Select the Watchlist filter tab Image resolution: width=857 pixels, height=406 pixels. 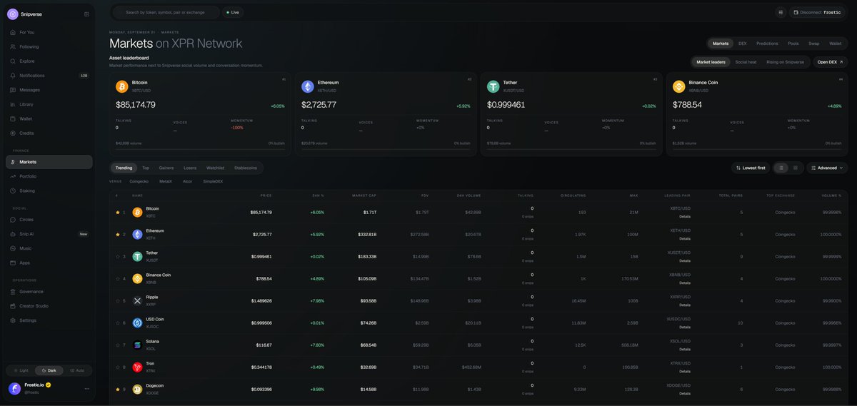tap(215, 168)
